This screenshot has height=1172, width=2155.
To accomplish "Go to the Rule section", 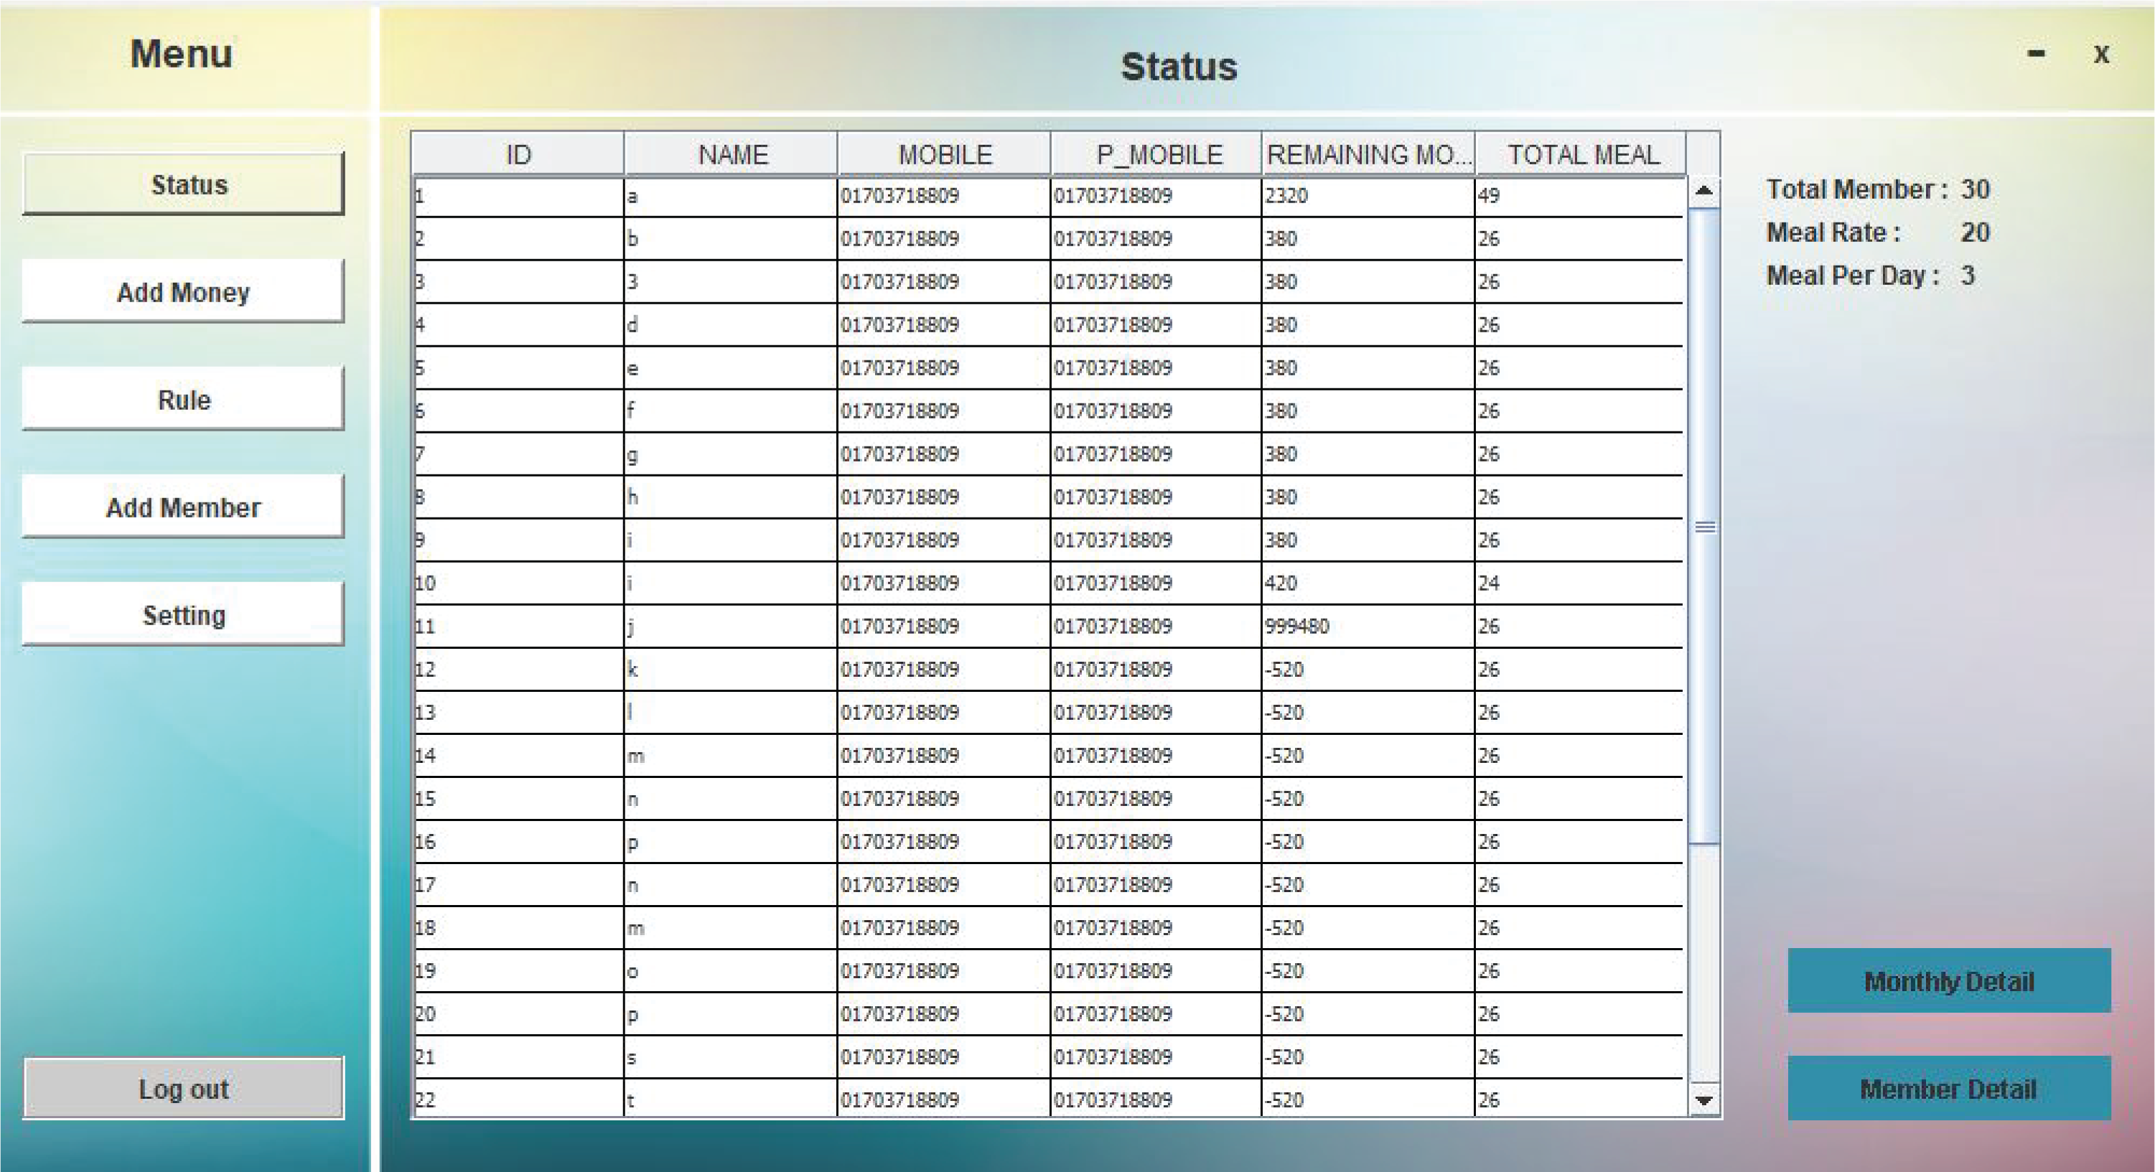I will (x=183, y=399).
